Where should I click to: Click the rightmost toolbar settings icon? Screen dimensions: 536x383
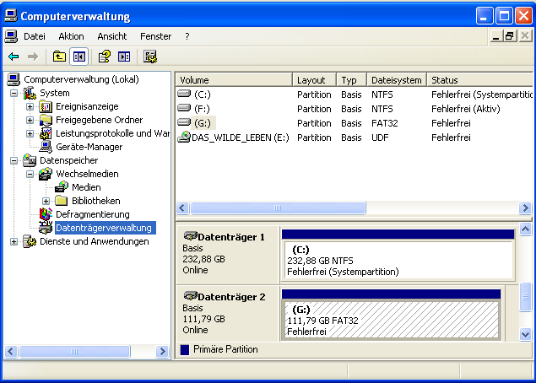tap(150, 57)
